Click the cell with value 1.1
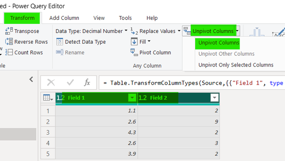This screenshot has width=285, height=161. click(x=97, y=110)
